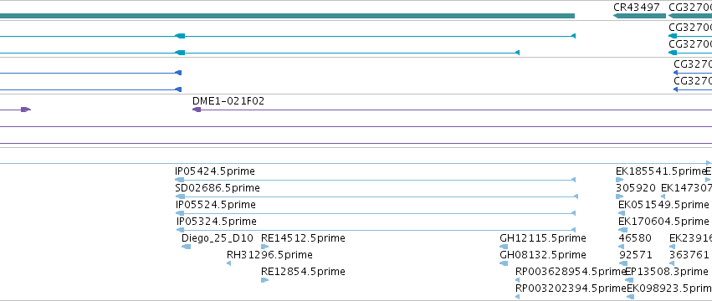The height and width of the screenshot is (301, 712).
Task: Open the 92571 EST label
Action: pyautogui.click(x=635, y=255)
